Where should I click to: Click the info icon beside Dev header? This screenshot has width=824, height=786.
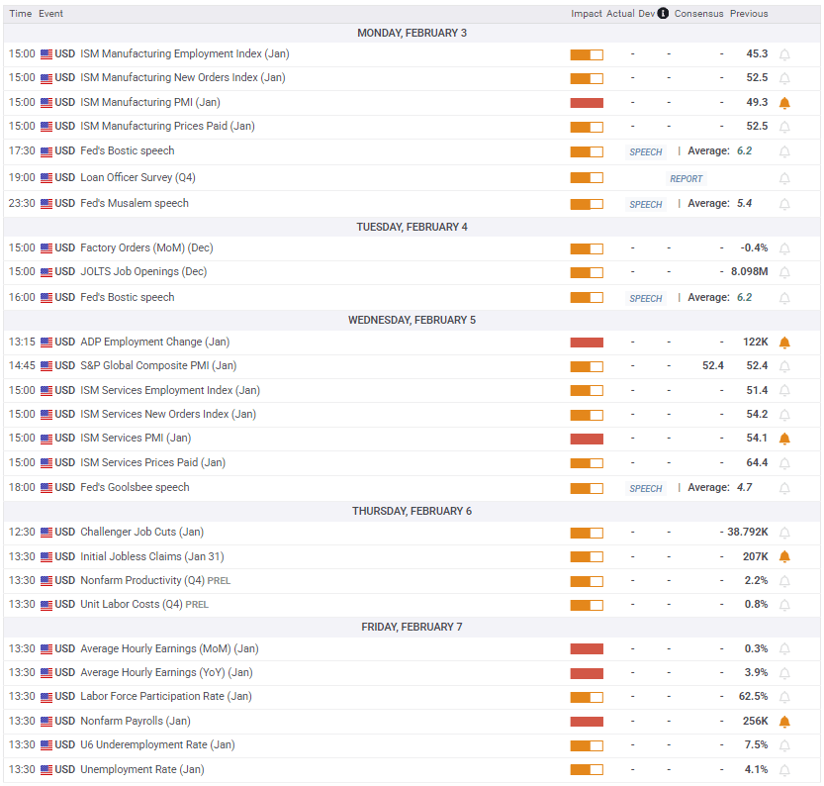click(663, 14)
